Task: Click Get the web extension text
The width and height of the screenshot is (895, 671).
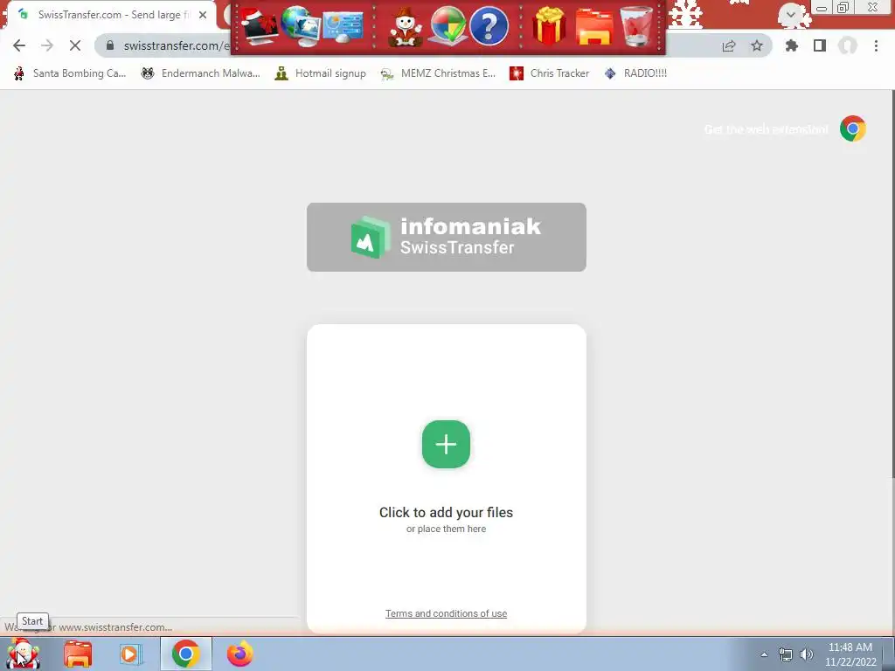Action: click(x=766, y=129)
